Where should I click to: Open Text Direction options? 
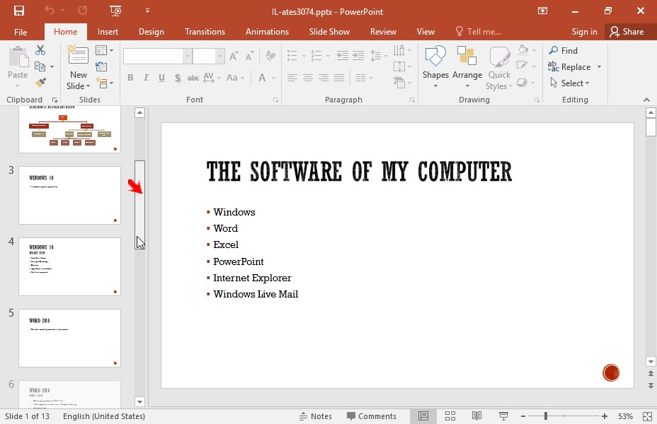pos(402,51)
